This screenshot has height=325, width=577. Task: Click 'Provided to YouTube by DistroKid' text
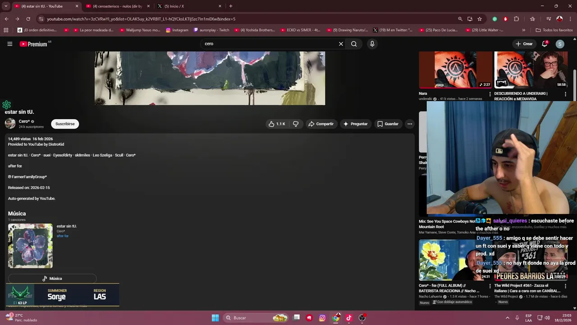coord(36,144)
